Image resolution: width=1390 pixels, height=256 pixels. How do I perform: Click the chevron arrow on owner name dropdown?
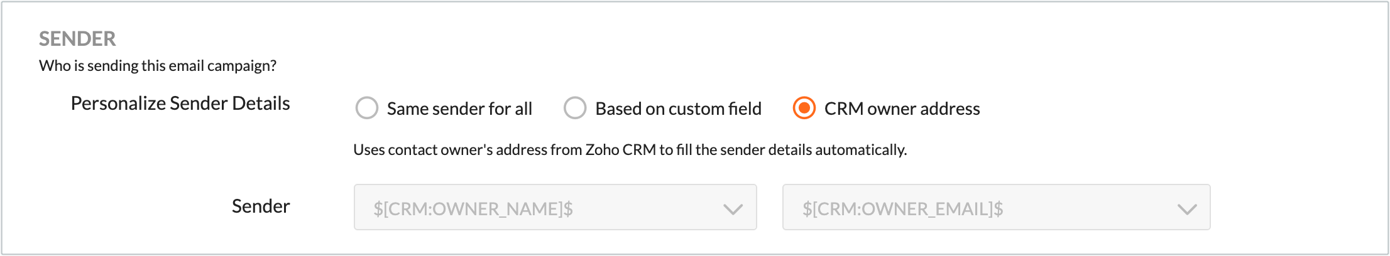[733, 209]
